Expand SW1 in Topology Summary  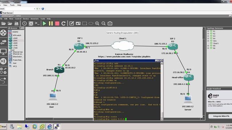(x=208, y=41)
